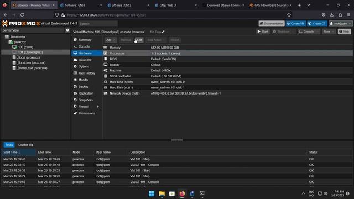This screenshot has height=199, width=354.
Task: Click the Server View gear settings icon
Action: click(x=67, y=30)
